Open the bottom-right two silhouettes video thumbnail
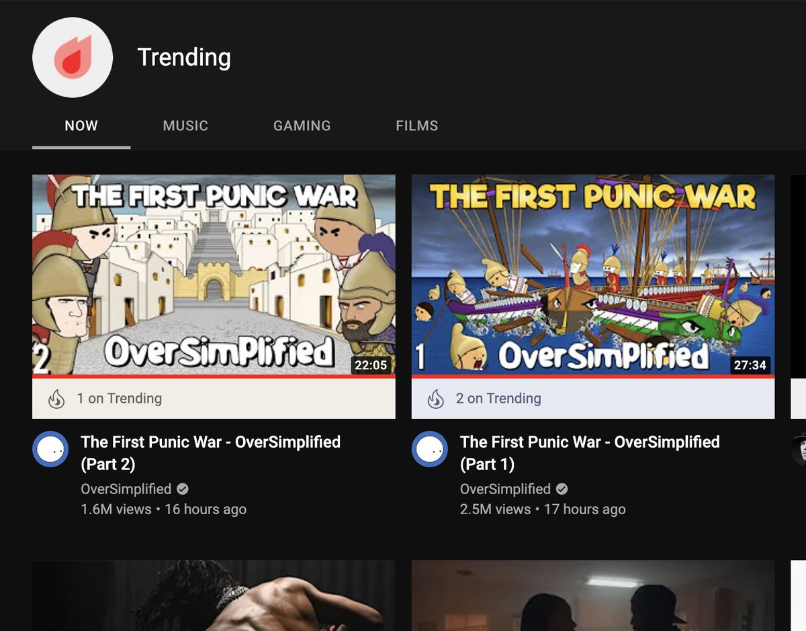This screenshot has height=631, width=806. 593,595
